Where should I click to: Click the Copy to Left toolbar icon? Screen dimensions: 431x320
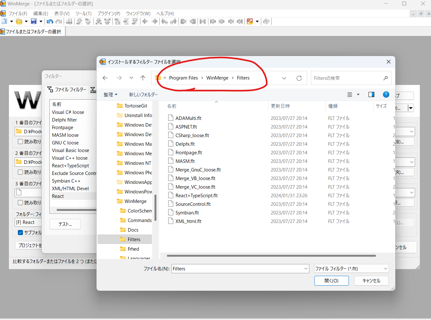pyautogui.click(x=155, y=21)
